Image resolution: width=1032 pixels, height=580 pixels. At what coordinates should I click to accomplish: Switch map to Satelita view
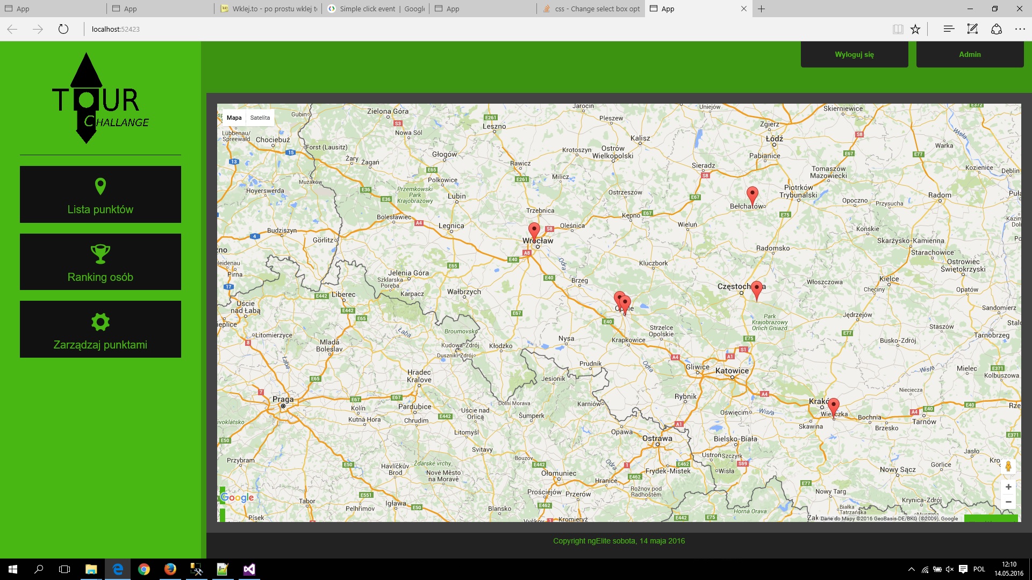coord(260,118)
